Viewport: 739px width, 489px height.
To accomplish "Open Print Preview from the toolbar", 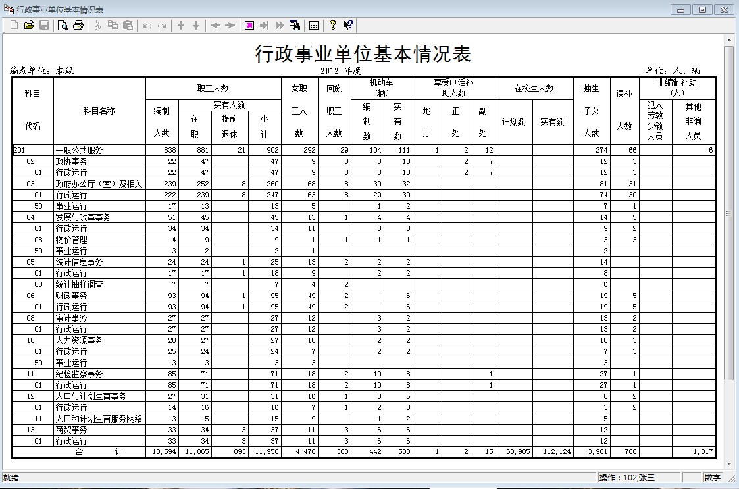I will (63, 25).
